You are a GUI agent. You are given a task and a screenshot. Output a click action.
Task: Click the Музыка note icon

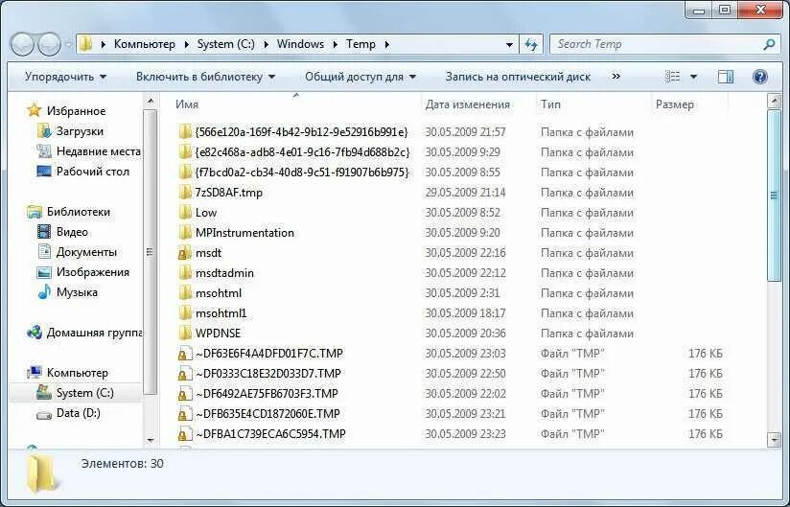pyautogui.click(x=44, y=291)
